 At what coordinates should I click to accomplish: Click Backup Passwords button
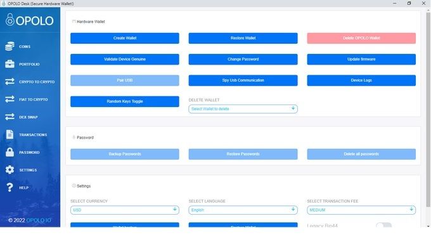pos(125,154)
